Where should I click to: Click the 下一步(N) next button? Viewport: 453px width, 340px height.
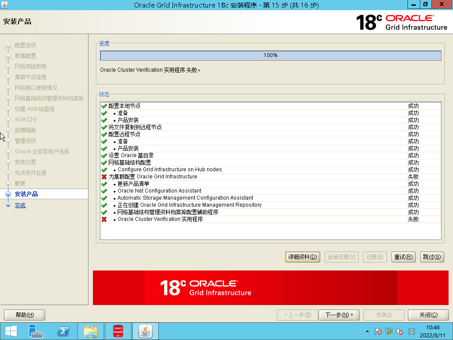pos(339,315)
